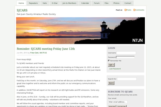Open the Photos tab
Screen dimensions: 161x107
click(116, 3)
